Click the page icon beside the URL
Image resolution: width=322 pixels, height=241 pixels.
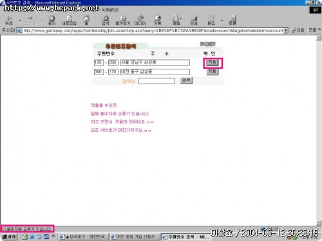[x=20, y=31]
